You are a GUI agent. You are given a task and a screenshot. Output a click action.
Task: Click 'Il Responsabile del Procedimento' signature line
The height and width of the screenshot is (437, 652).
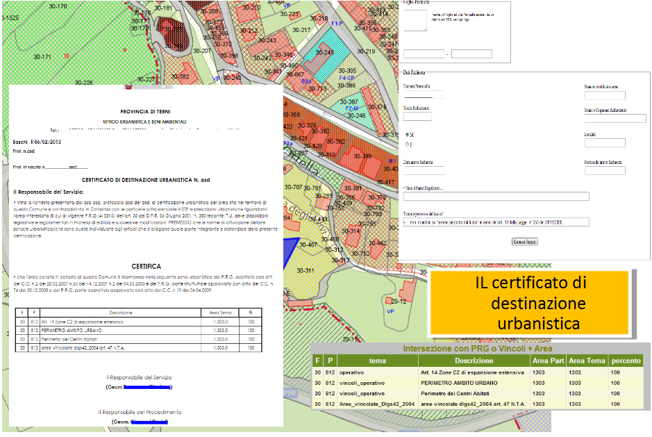140,412
